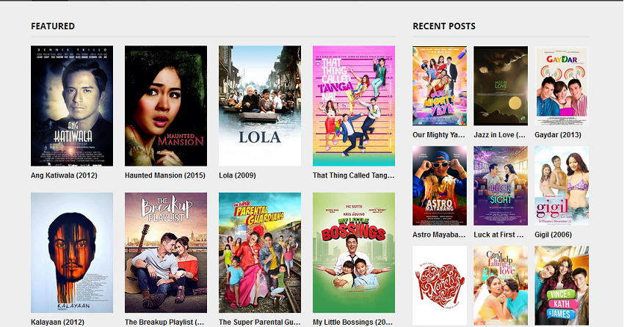Open The Super Parental Guardians poster

click(260, 253)
